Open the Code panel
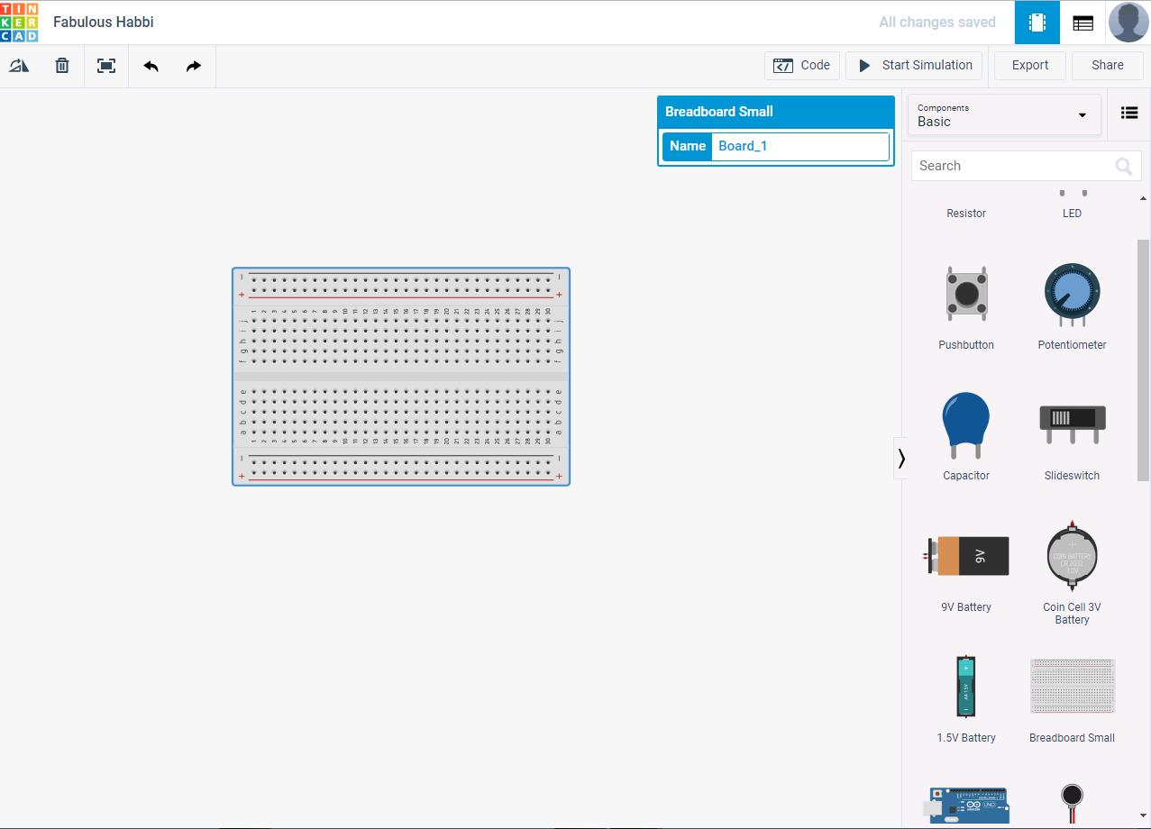 801,65
